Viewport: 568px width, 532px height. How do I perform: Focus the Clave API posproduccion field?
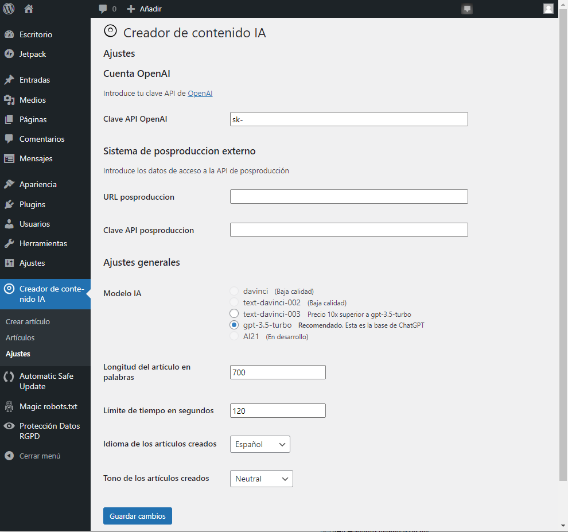point(349,230)
